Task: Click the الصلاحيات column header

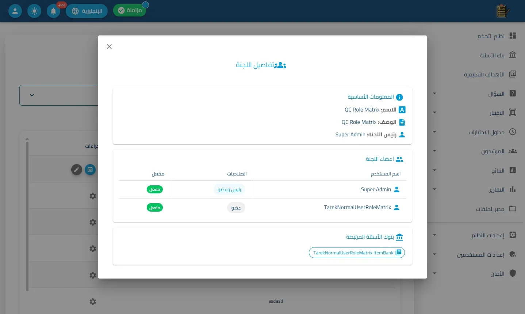Action: click(237, 174)
